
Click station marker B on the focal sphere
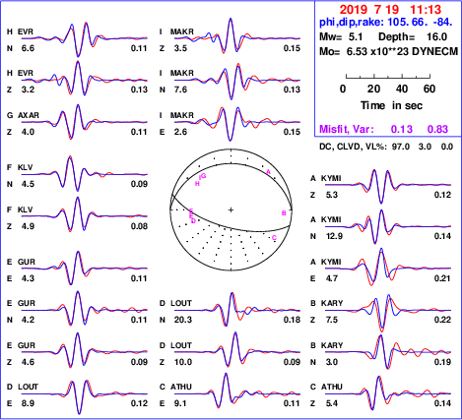click(x=284, y=213)
